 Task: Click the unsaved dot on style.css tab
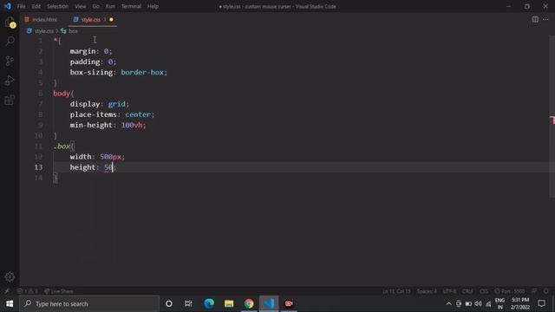(x=112, y=19)
